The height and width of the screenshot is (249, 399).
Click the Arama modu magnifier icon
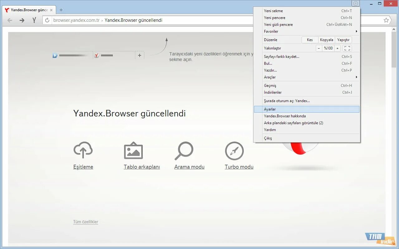coord(184,151)
